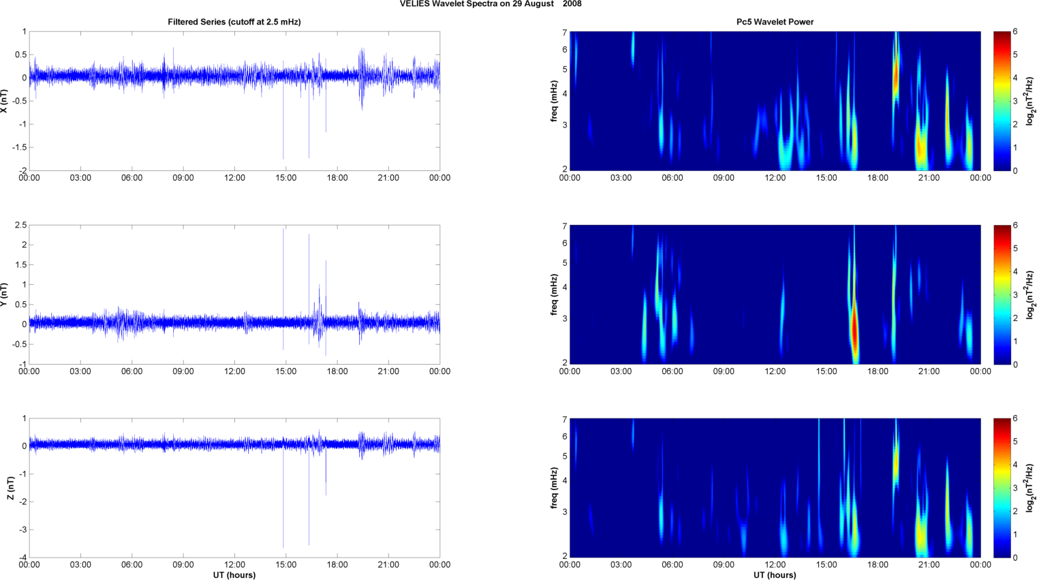This screenshot has height=580, width=1037.
Task: Click the 12:00 tick label under X series plot
Action: coord(234,178)
